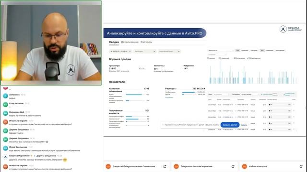The height and width of the screenshot is (172, 307).
Task: Expand the category filter dropdown
Action: pyautogui.click(x=145, y=51)
